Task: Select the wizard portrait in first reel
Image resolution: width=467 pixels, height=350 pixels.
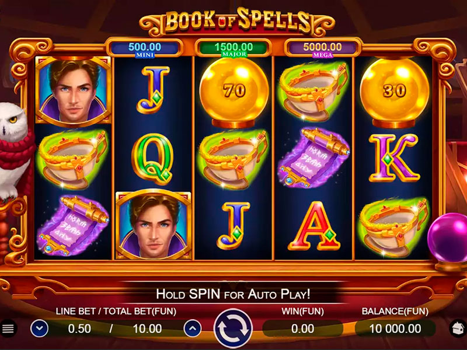Action: (73, 90)
